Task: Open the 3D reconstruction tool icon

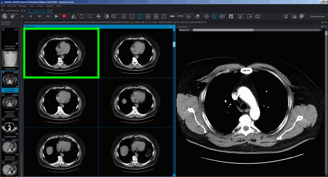Action: click(x=4, y=16)
